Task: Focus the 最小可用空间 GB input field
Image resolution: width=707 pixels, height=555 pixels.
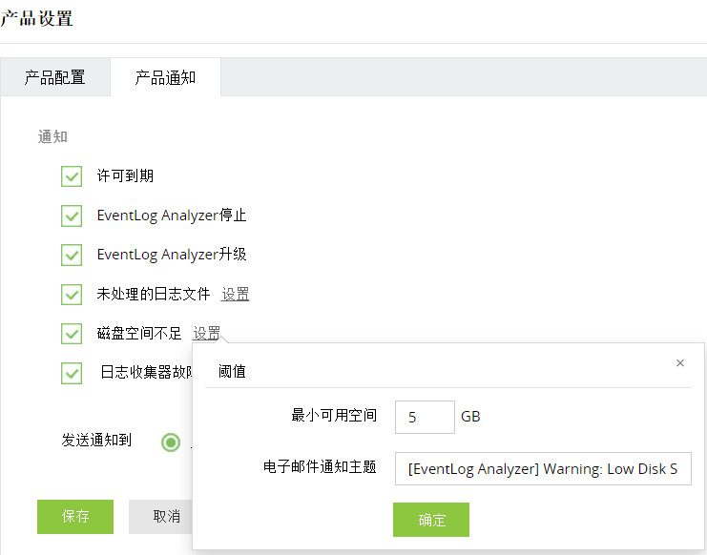Action: tap(424, 417)
